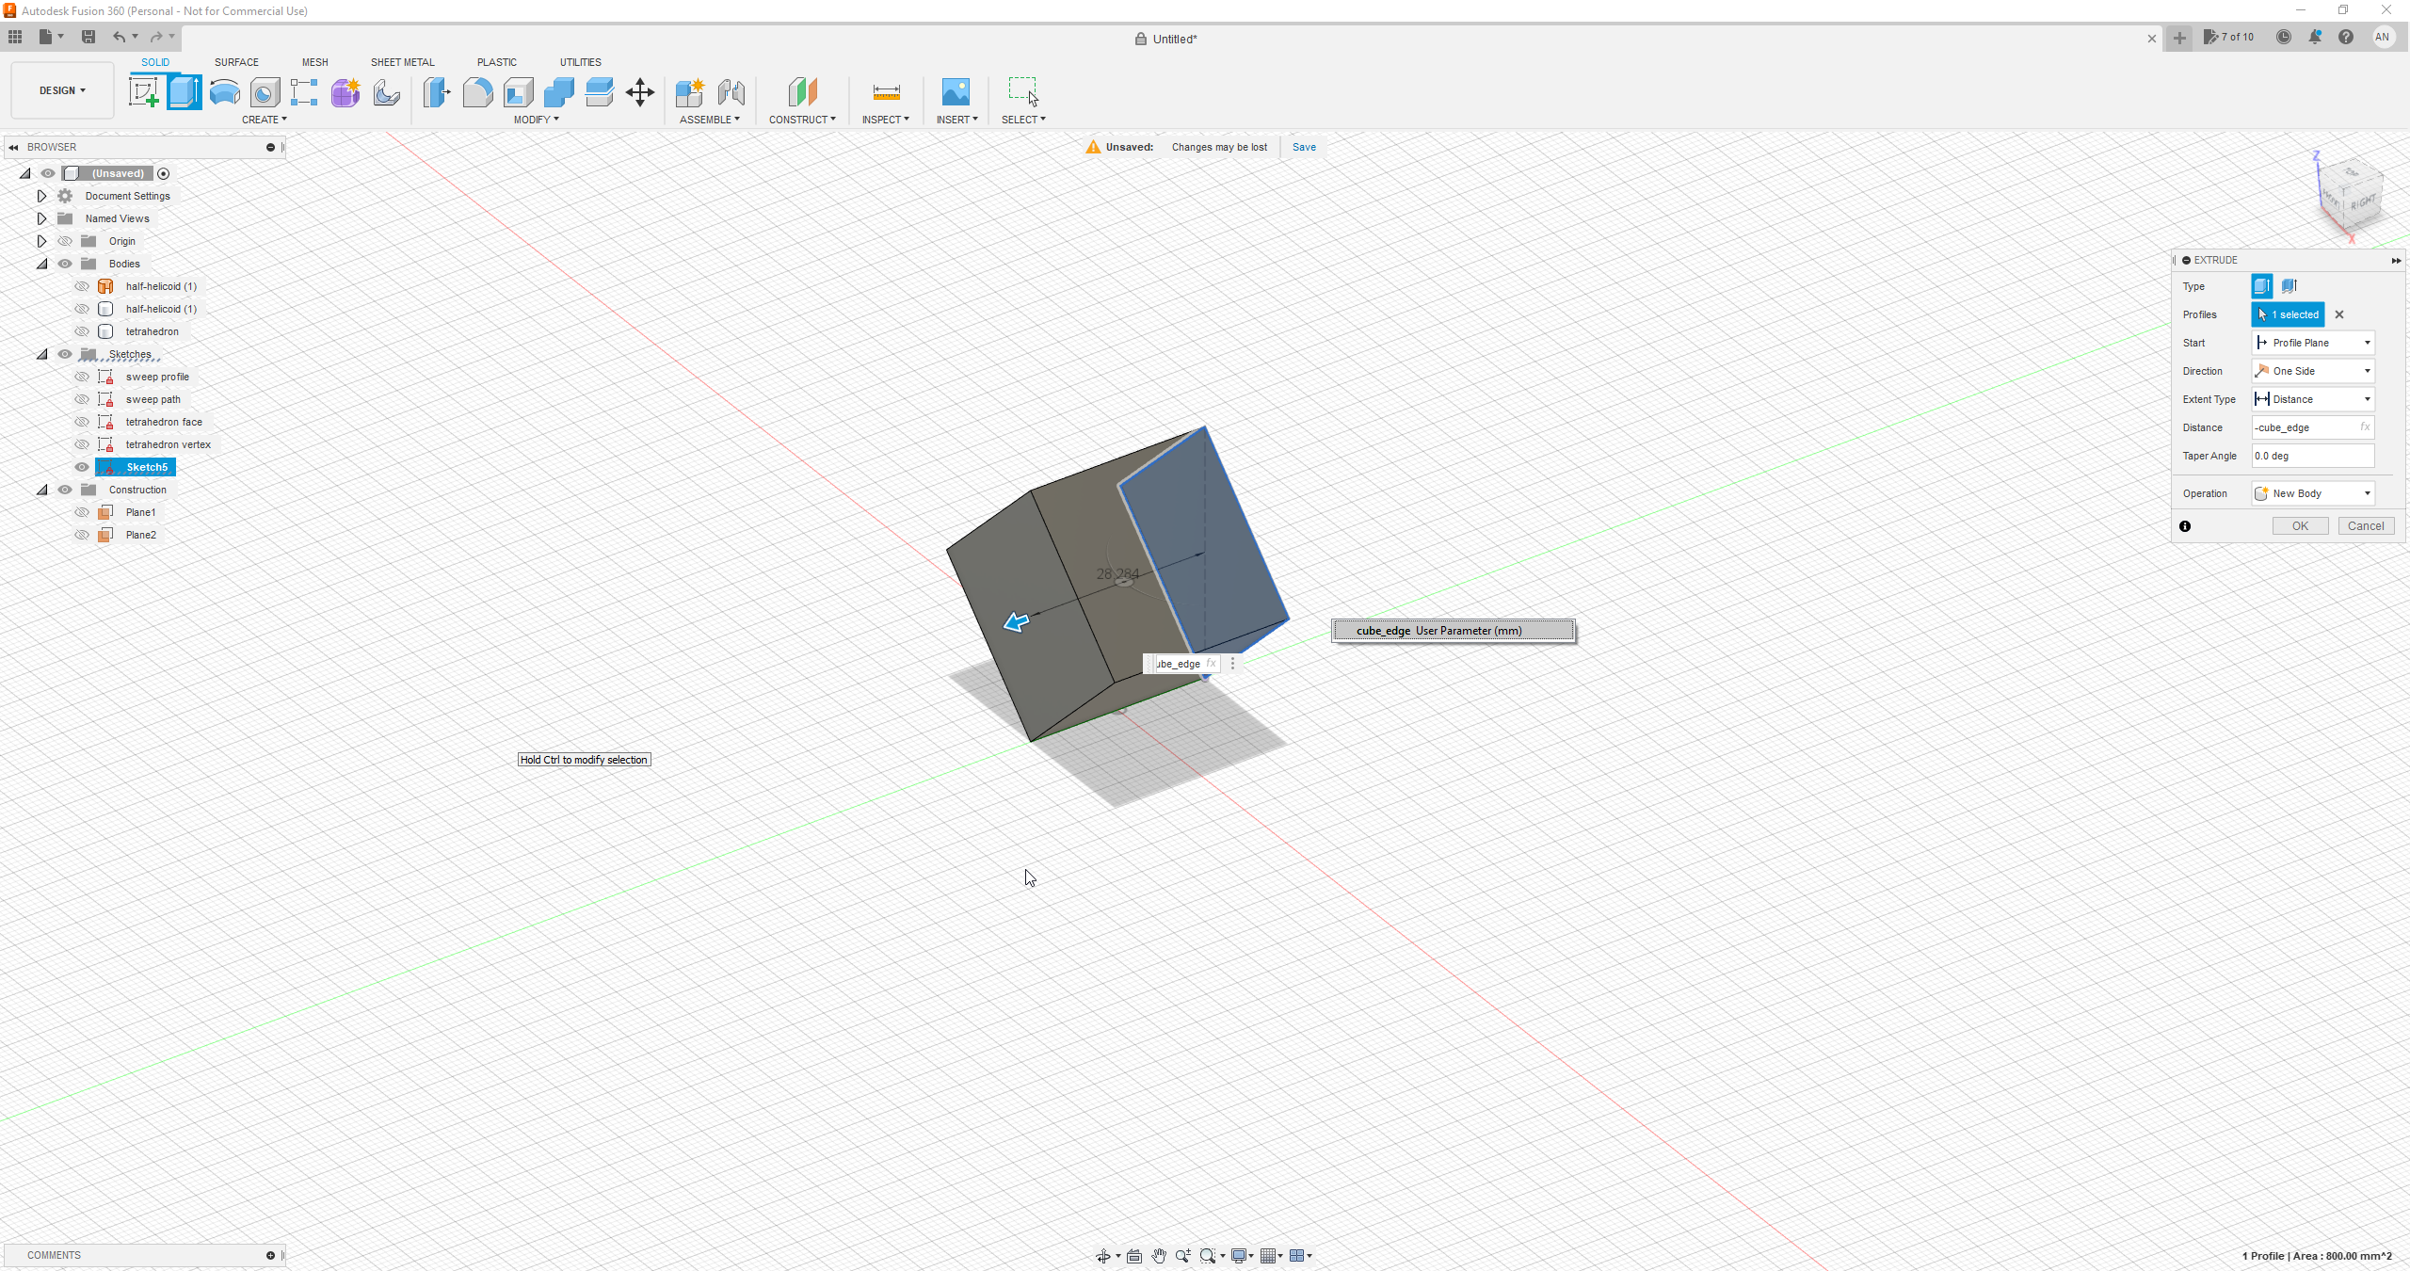The height and width of the screenshot is (1271, 2410).
Task: Toggle visibility of tetrahedron body
Action: point(81,330)
